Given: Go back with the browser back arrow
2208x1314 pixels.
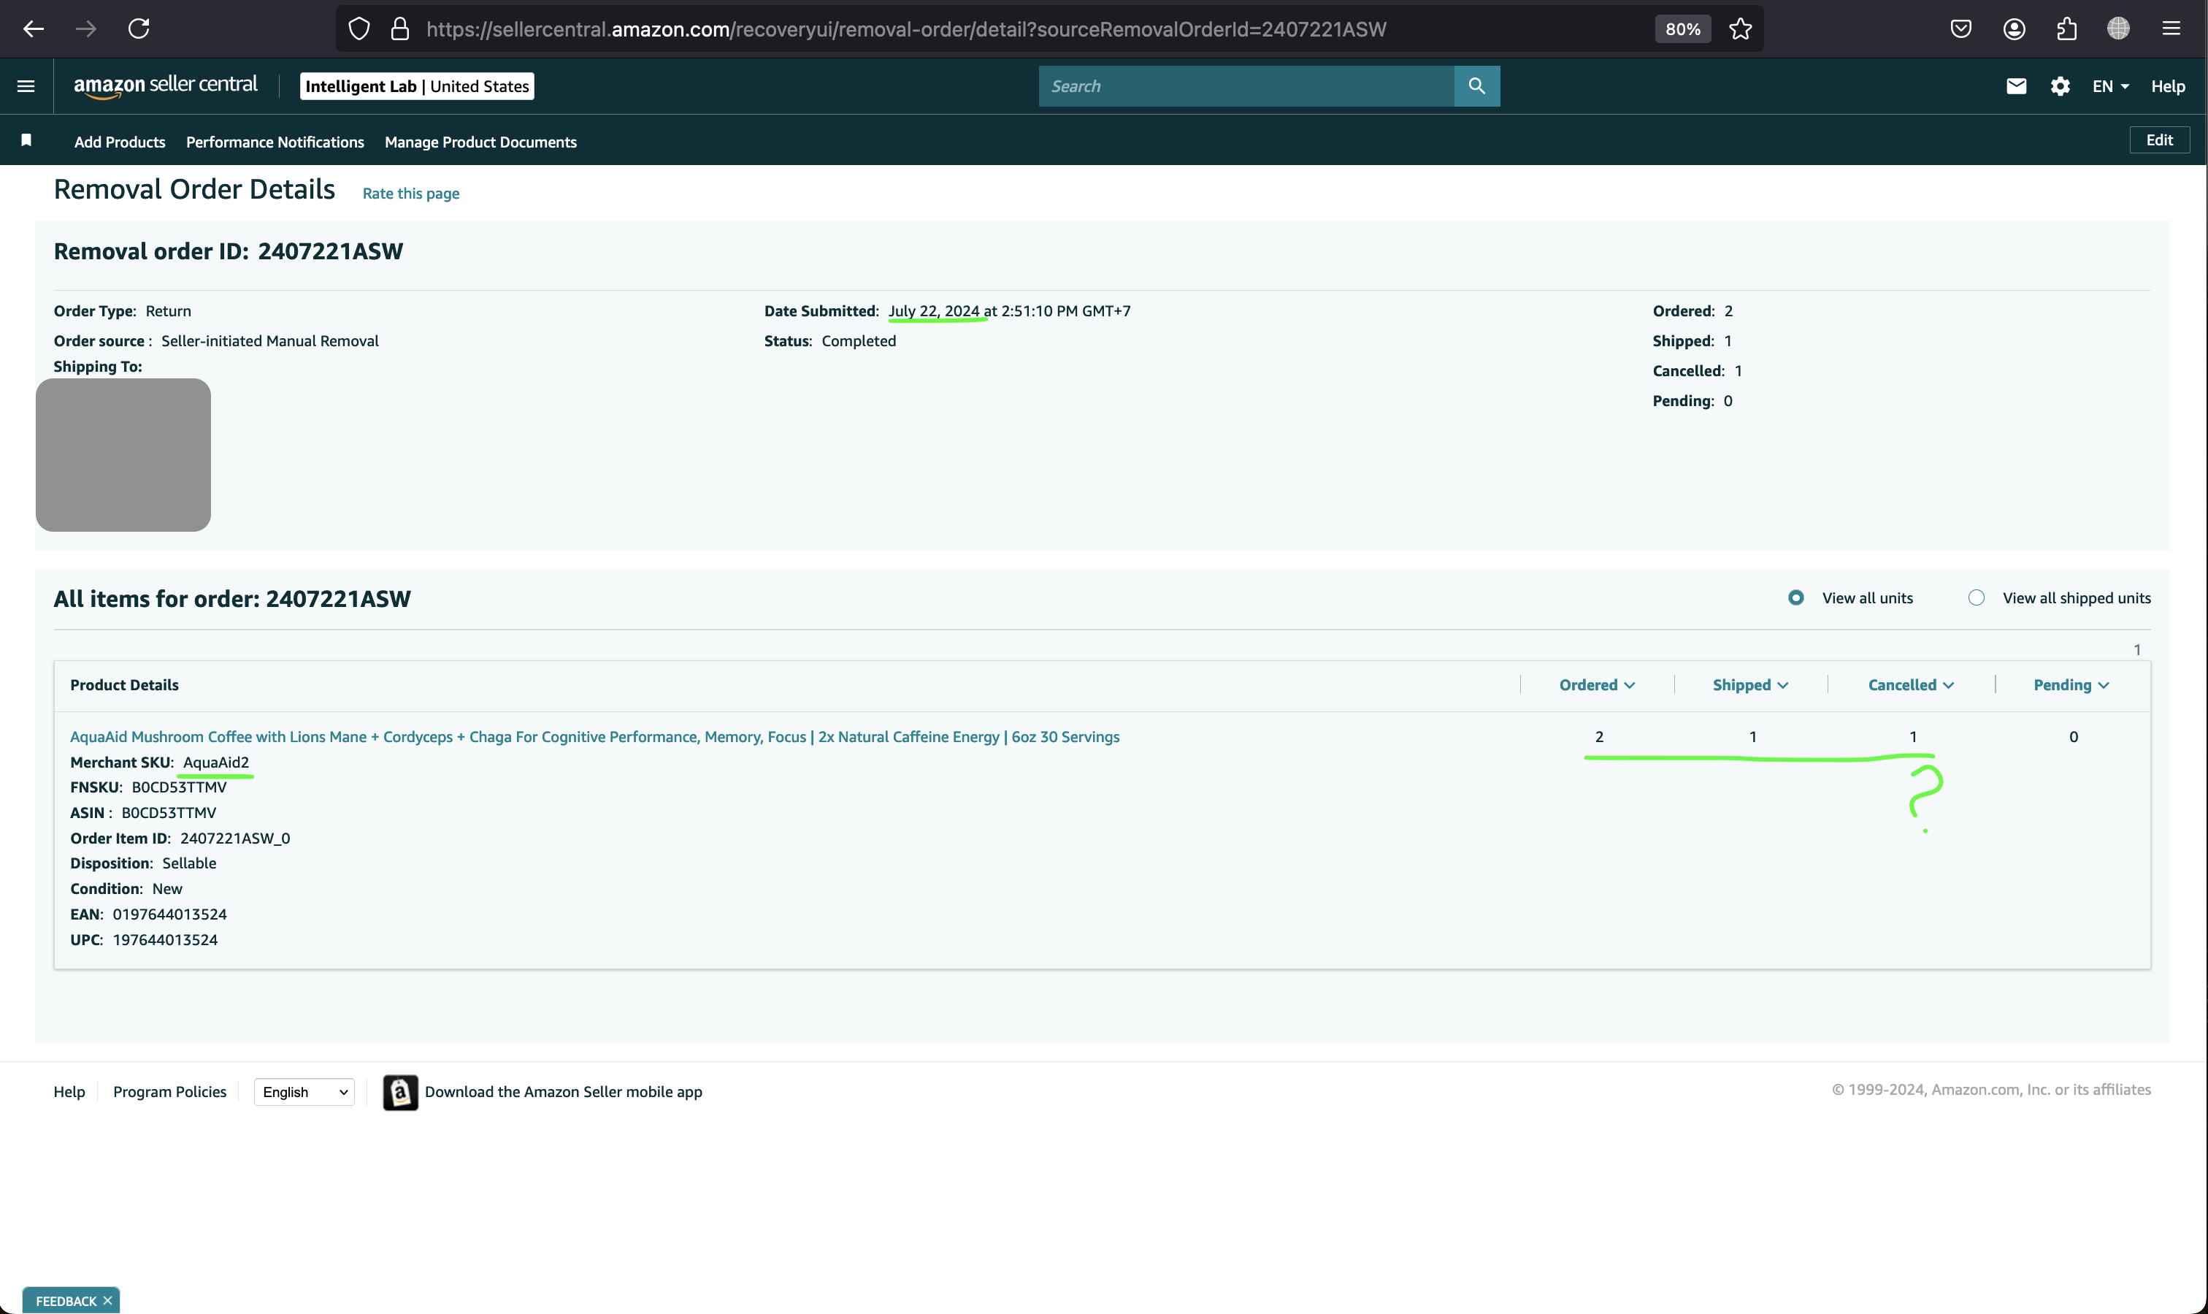Looking at the screenshot, I should coord(34,28).
